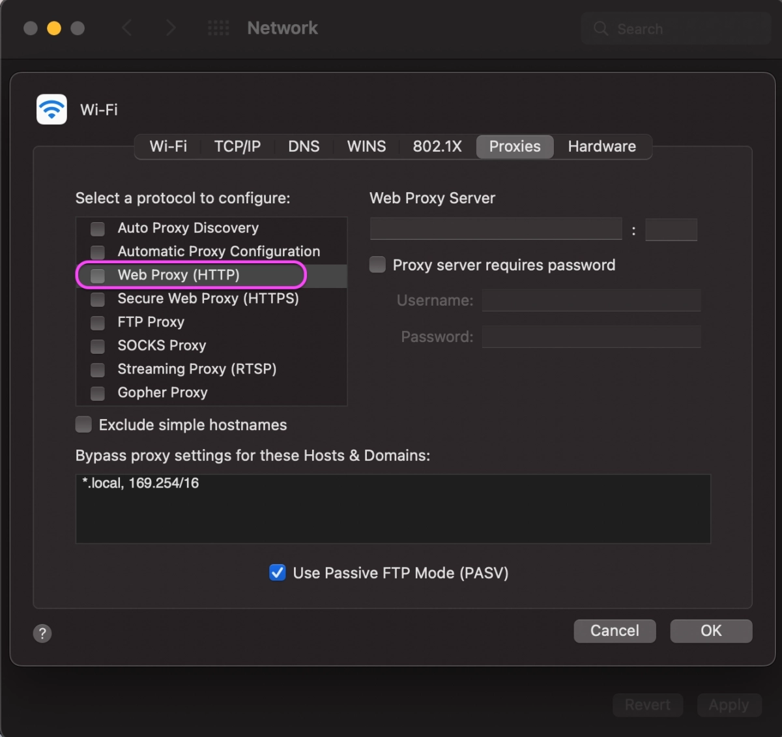This screenshot has width=782, height=737.
Task: Toggle Exclude simple hostnames
Action: 83,424
